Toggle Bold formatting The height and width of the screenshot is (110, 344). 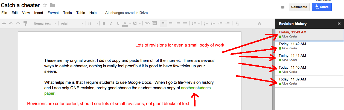tap(104, 24)
